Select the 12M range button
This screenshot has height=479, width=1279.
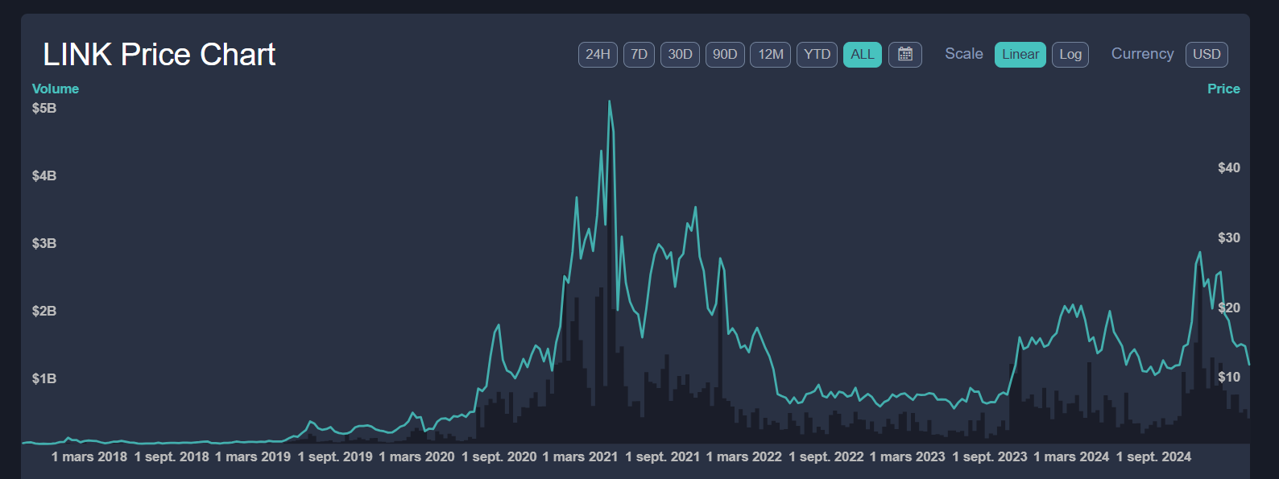tap(771, 55)
